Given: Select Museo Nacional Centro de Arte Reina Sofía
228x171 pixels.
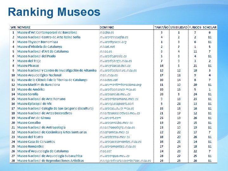Looking at the screenshot, I should 49,37.
